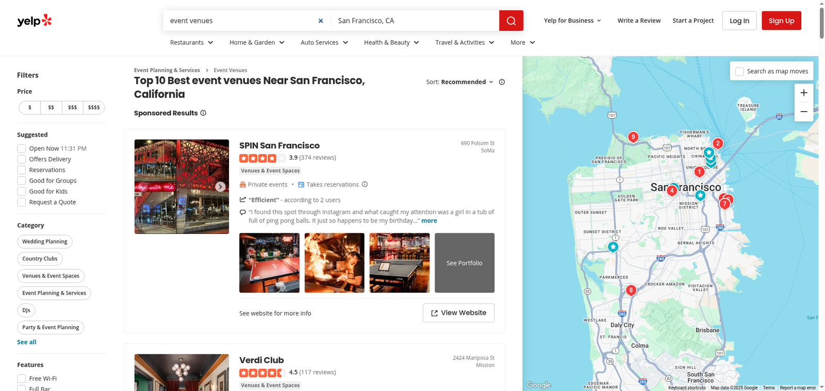Check Good for Groups filter
Viewport: 825px width, 391px height.
[x=22, y=181]
